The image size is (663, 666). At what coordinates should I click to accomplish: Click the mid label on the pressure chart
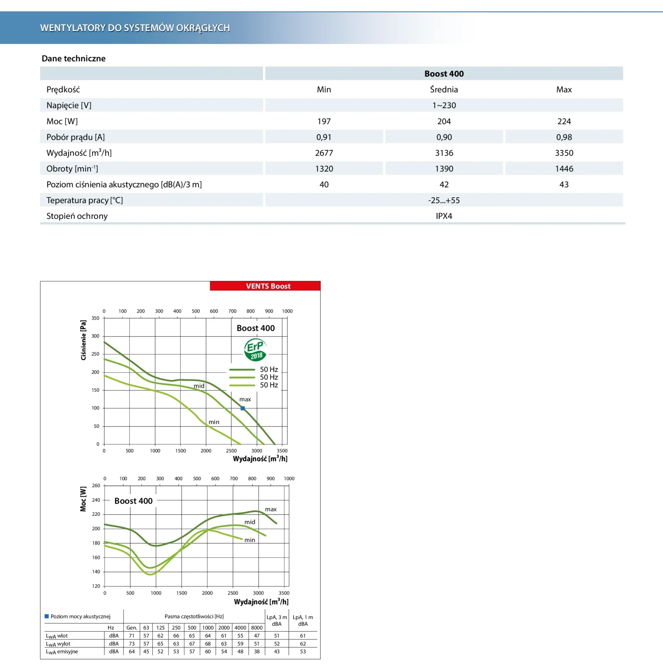[x=199, y=386]
